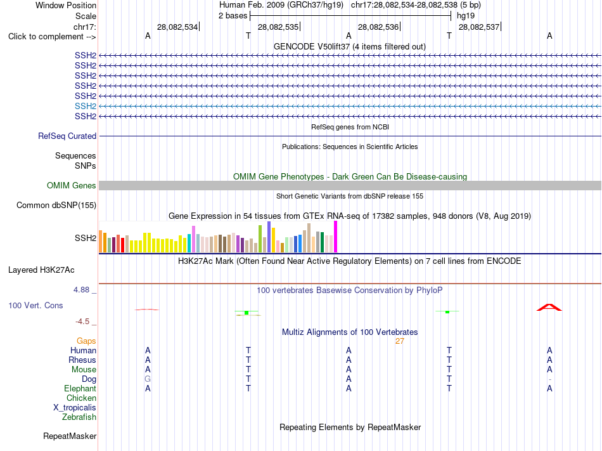This screenshot has width=602, height=451.
Task: Open 'Repeating Elements by RepeatMasker' track title
Action: pyautogui.click(x=350, y=427)
